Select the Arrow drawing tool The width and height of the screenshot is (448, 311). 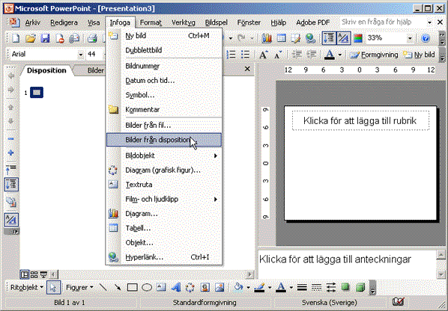click(118, 287)
